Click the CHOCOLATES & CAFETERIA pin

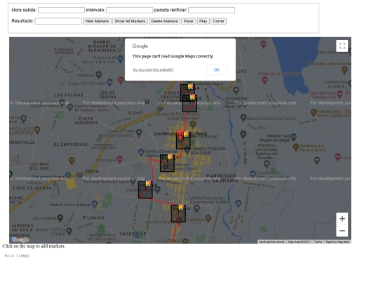(x=37, y=130)
